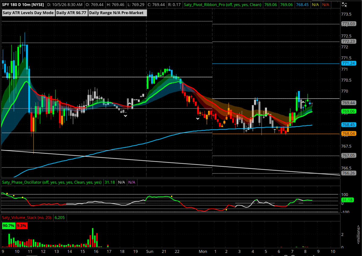Click the red N/A value in the top header
The image size is (362, 256).
(x=325, y=5)
